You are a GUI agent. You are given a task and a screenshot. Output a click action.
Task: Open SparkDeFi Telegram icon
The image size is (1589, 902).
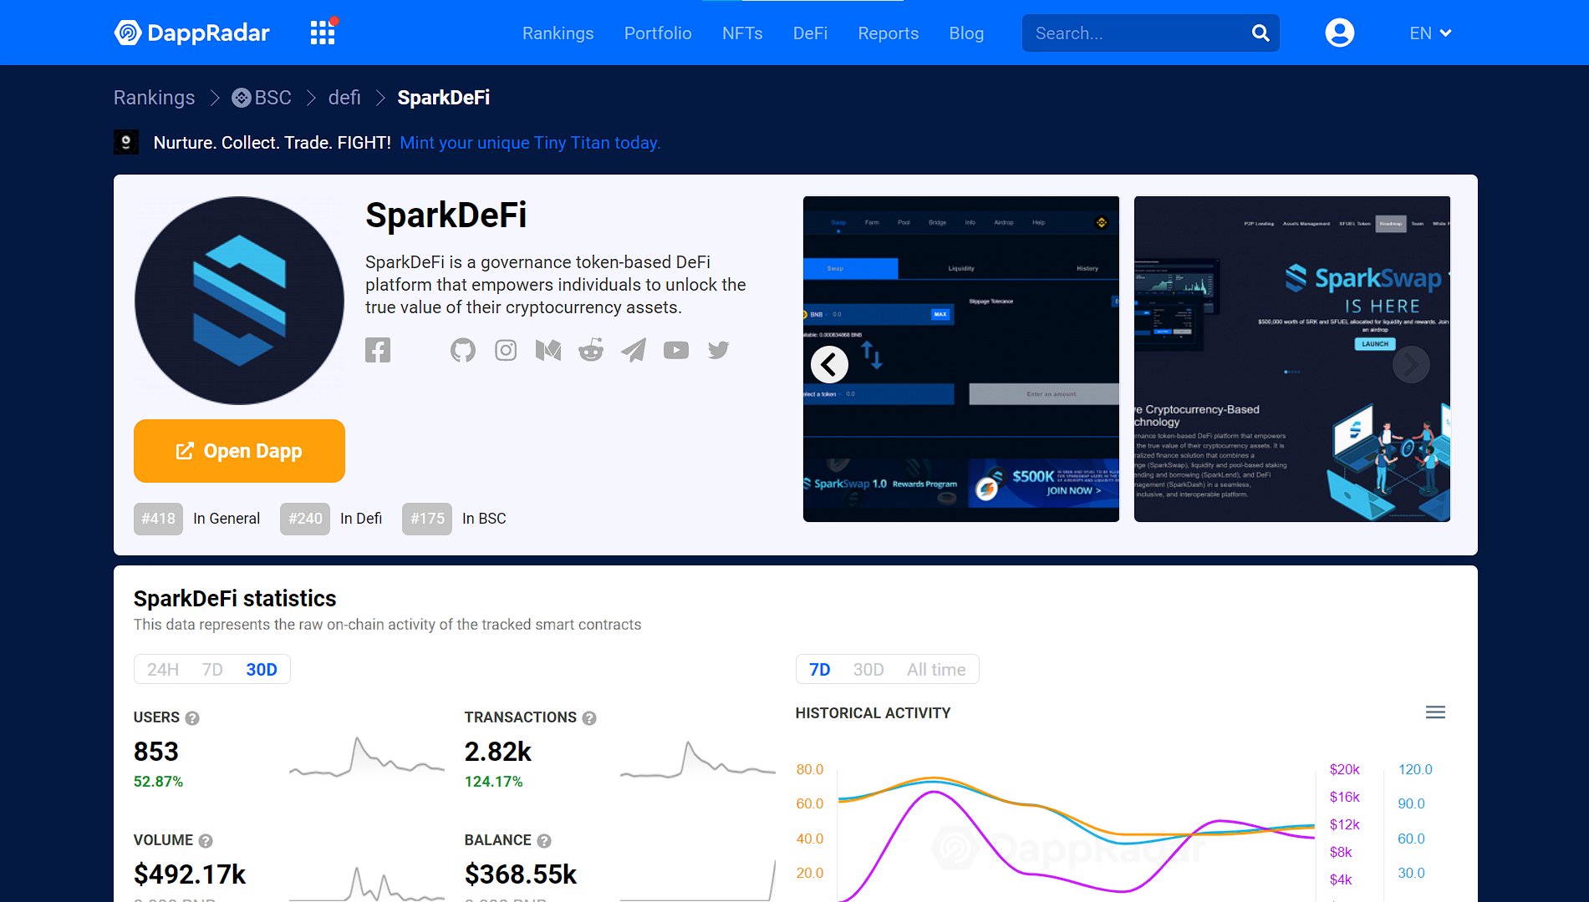(x=634, y=350)
